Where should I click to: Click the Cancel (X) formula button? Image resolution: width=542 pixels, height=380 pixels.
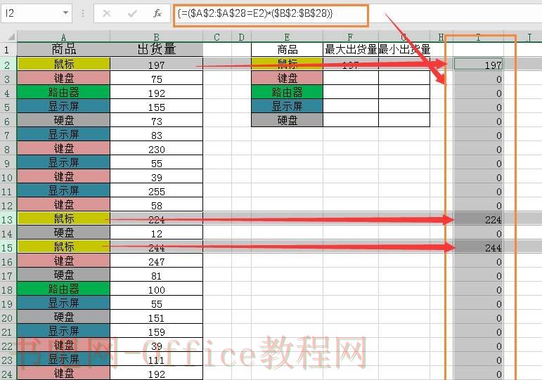click(x=107, y=13)
